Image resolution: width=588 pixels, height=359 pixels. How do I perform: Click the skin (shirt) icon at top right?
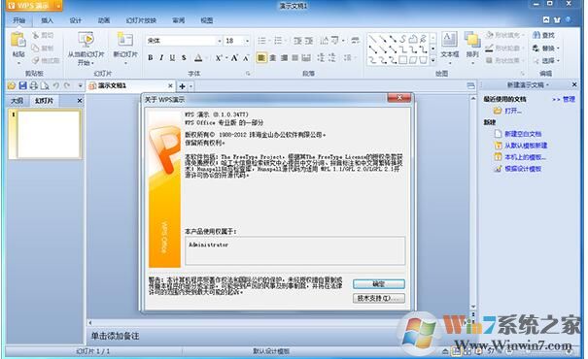(x=557, y=19)
